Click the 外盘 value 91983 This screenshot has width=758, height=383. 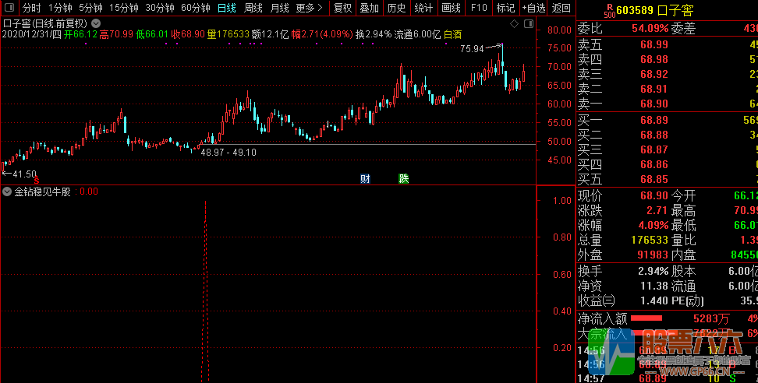(x=654, y=255)
